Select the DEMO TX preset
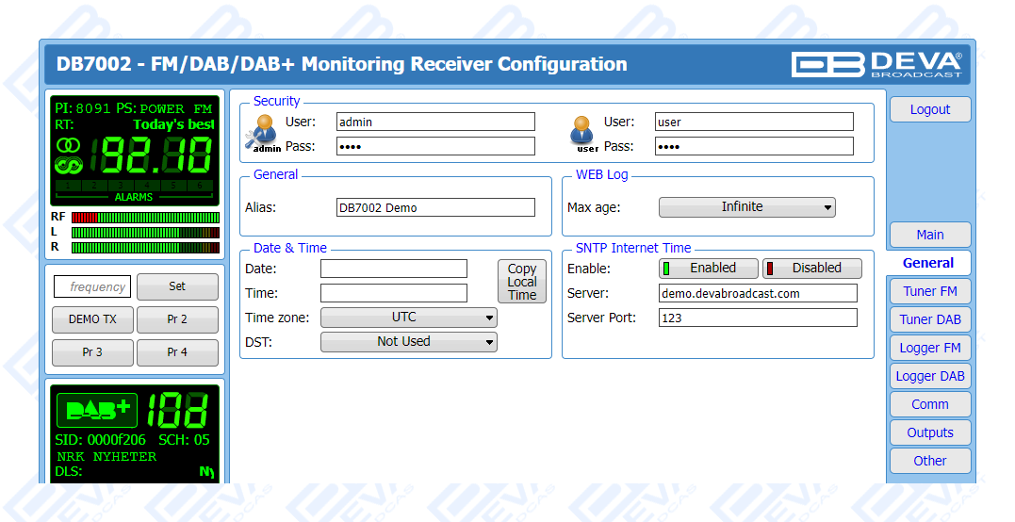1015x522 pixels. pos(92,319)
